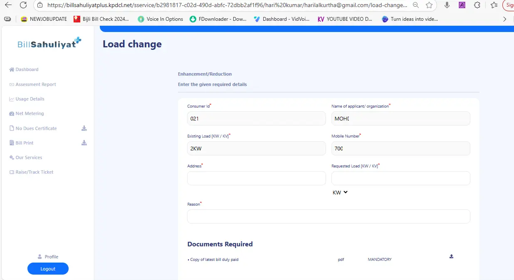Screen dimensions: 514x280
Task: Focus the Requested Load input field
Action: coord(400,178)
